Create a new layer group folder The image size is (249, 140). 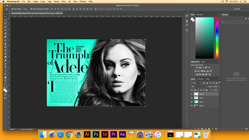[209, 129]
